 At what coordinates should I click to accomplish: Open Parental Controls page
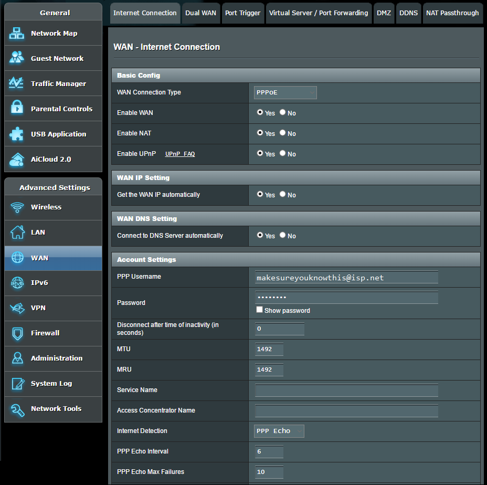(x=53, y=109)
